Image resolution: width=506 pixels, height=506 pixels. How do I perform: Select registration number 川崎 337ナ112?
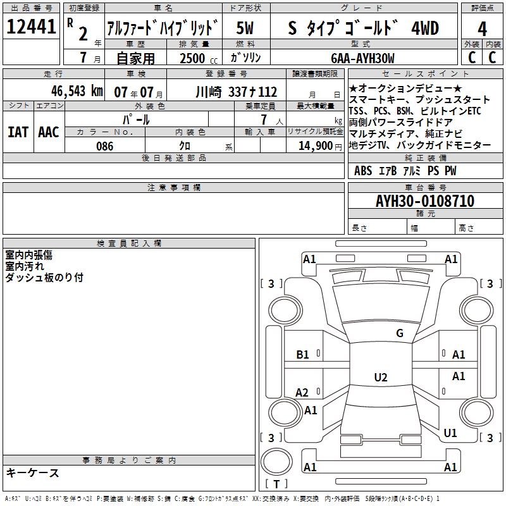[x=236, y=92]
